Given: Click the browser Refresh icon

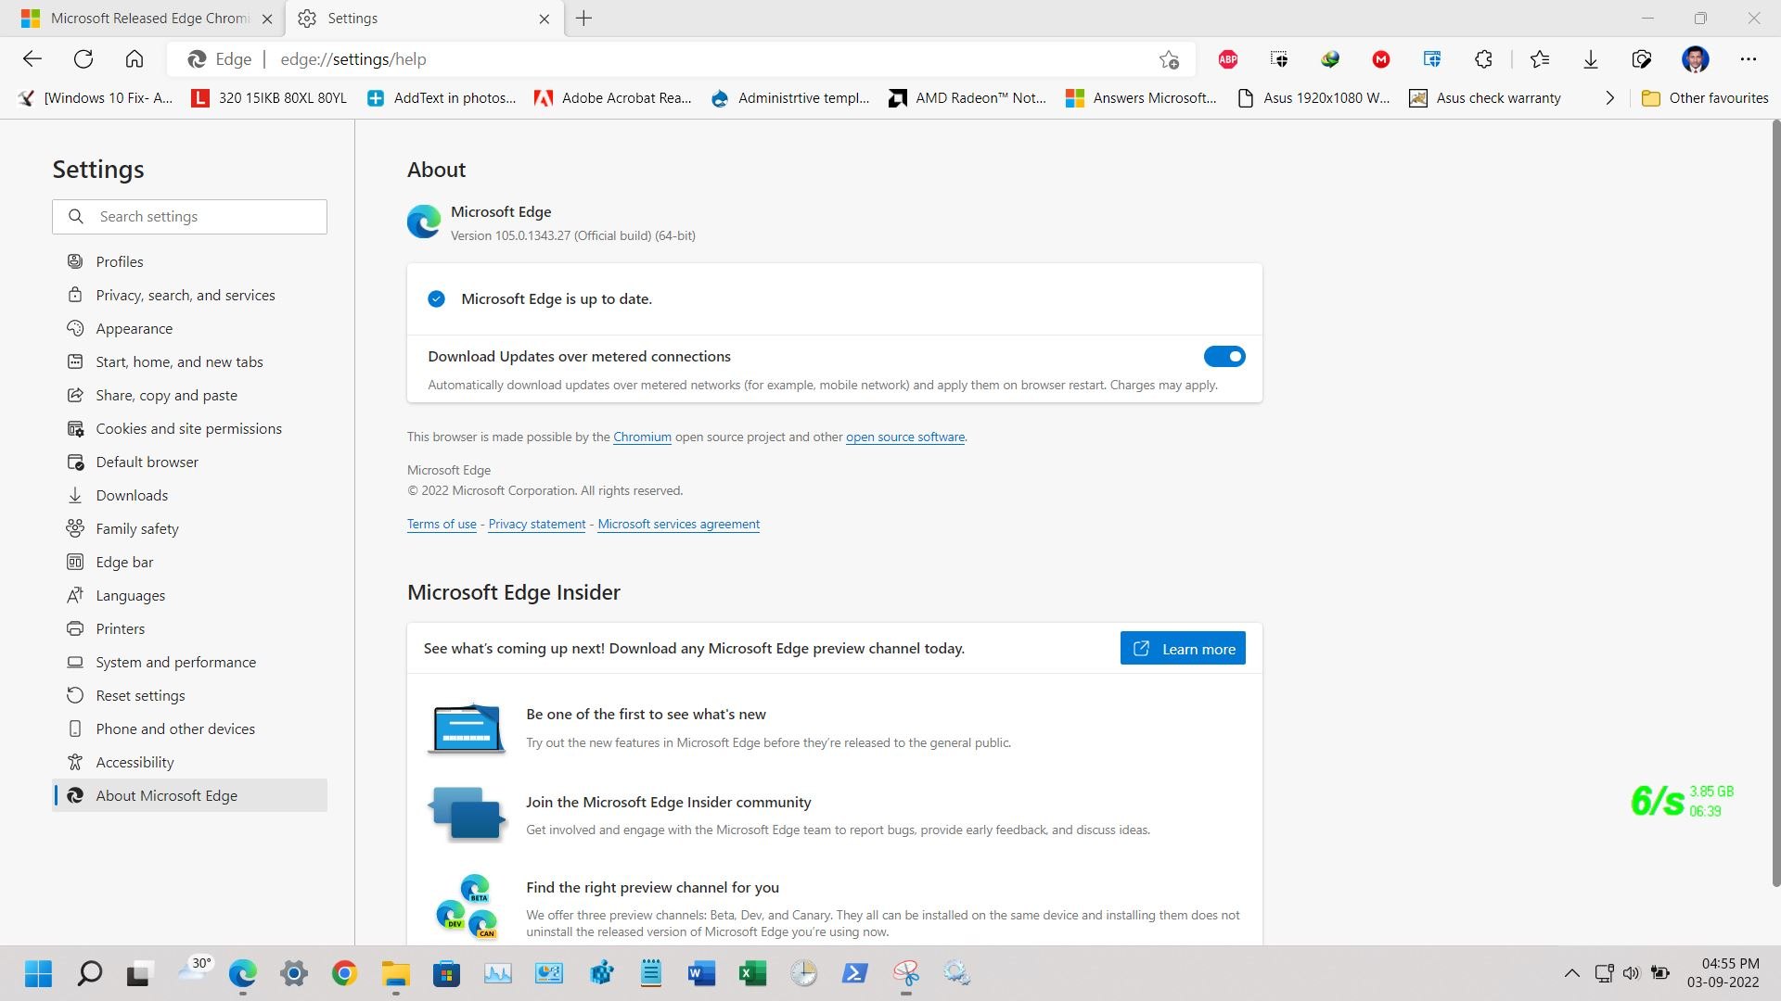Looking at the screenshot, I should point(83,59).
